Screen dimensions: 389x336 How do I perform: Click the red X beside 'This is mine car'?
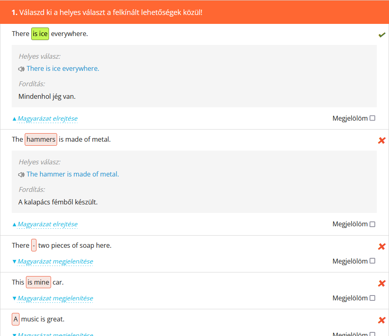click(381, 283)
